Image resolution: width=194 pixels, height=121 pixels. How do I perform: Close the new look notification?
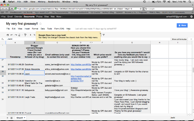point(100,33)
